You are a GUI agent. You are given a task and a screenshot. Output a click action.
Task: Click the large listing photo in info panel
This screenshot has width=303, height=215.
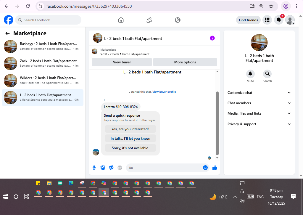[x=259, y=43]
